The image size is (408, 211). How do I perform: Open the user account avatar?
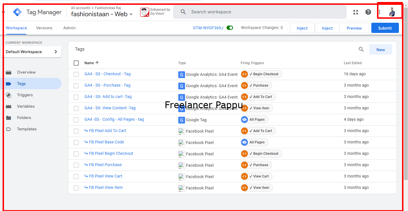[392, 12]
